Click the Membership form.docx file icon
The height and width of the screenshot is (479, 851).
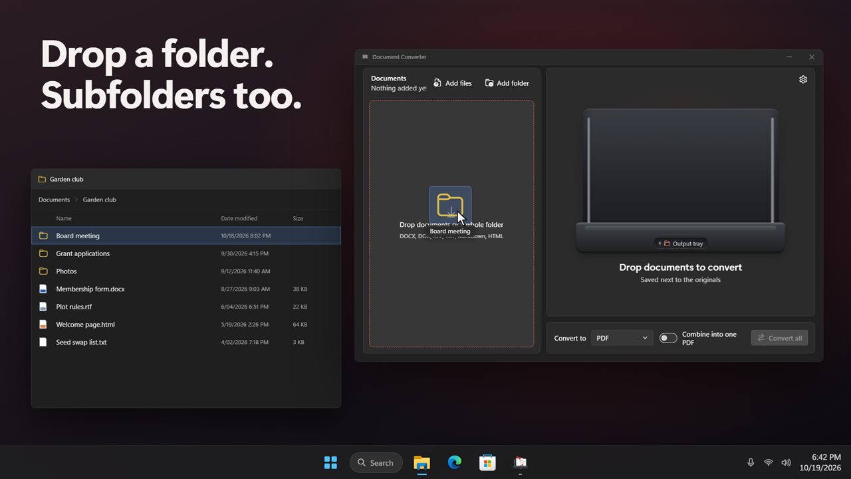coord(43,289)
